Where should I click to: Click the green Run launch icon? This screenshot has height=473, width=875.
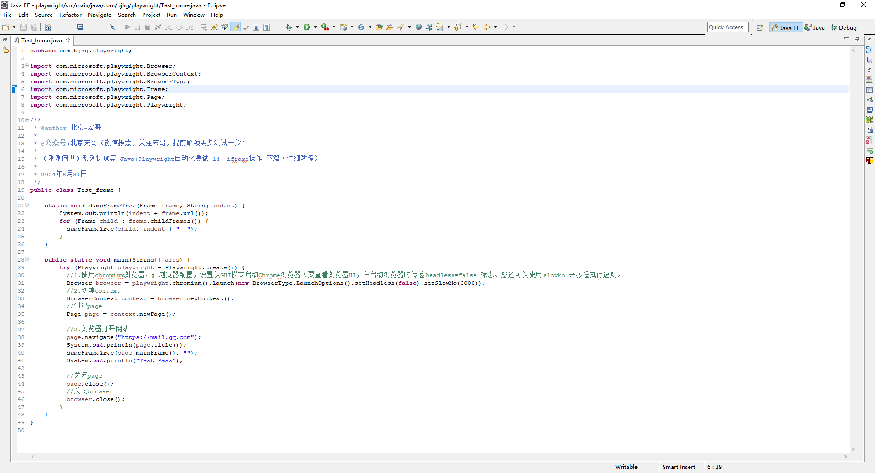[x=307, y=27]
